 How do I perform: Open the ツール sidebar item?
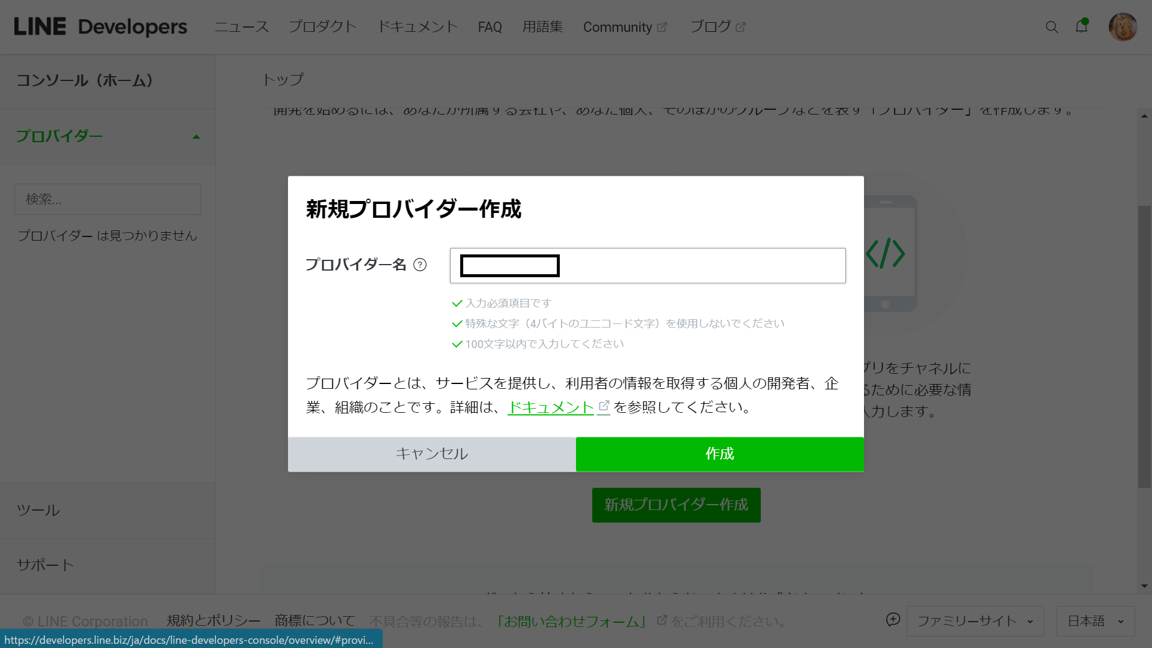pos(38,511)
